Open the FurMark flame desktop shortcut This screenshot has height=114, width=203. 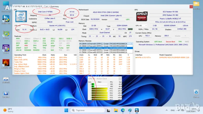tap(6, 63)
